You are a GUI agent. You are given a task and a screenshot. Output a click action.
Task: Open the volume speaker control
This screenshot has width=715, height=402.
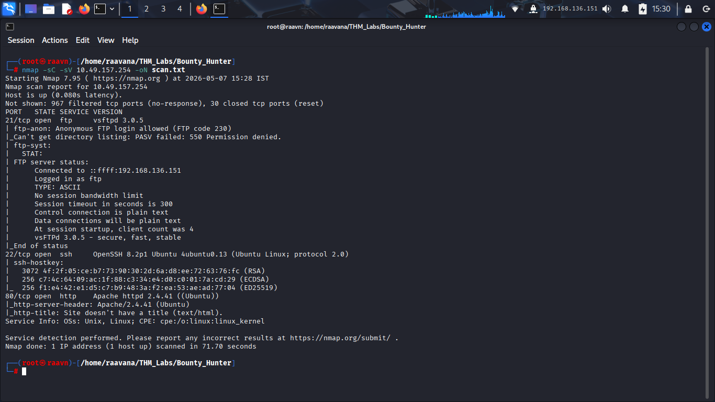tap(607, 9)
